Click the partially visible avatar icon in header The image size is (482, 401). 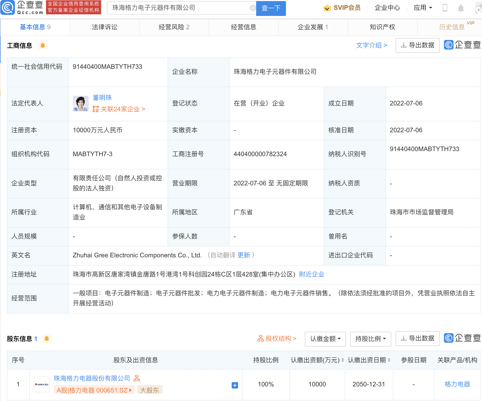[x=479, y=8]
